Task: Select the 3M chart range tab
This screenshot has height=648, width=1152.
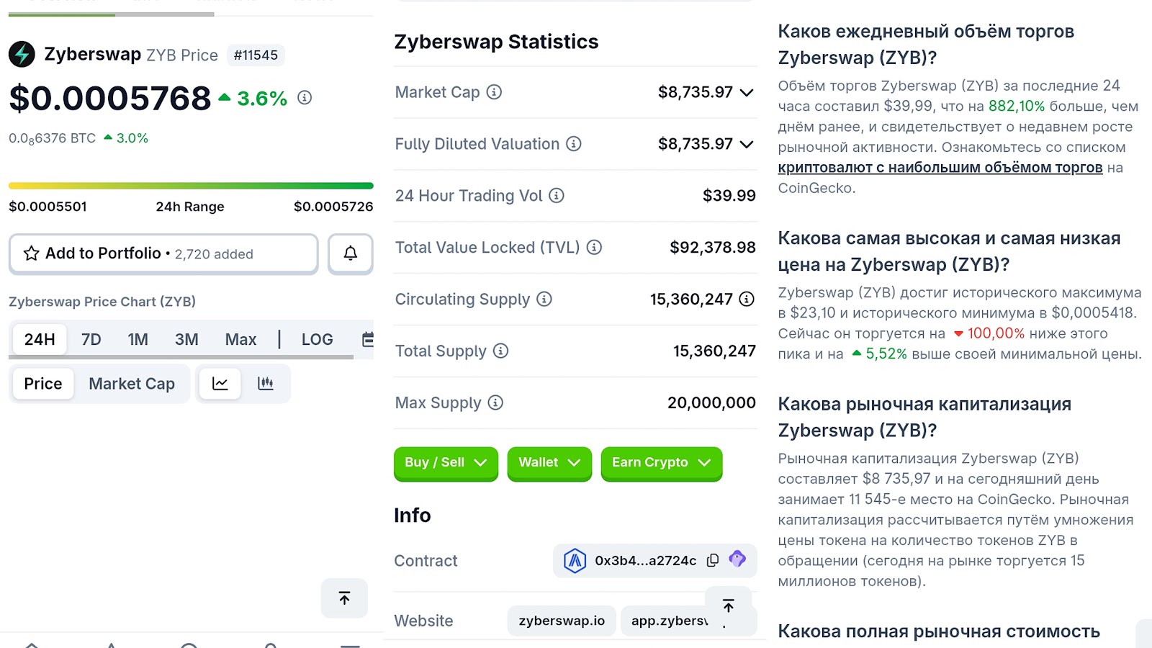Action: click(x=186, y=339)
